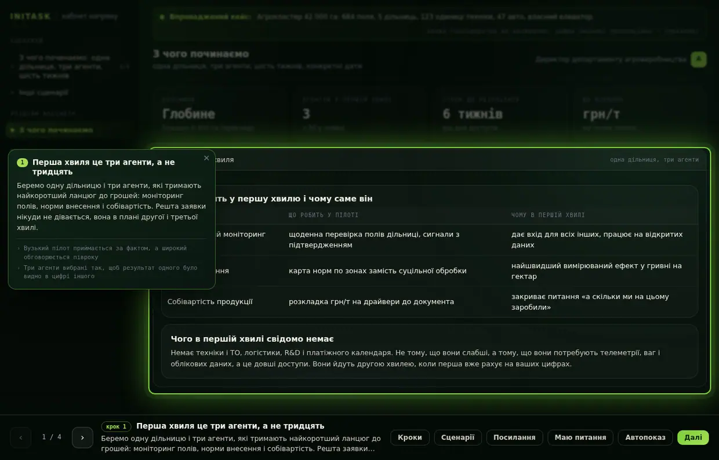Click the Посилання button
This screenshot has height=460, width=719.
514,437
